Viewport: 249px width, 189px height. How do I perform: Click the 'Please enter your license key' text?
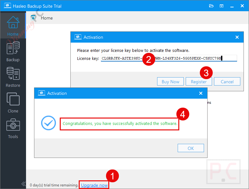point(133,51)
